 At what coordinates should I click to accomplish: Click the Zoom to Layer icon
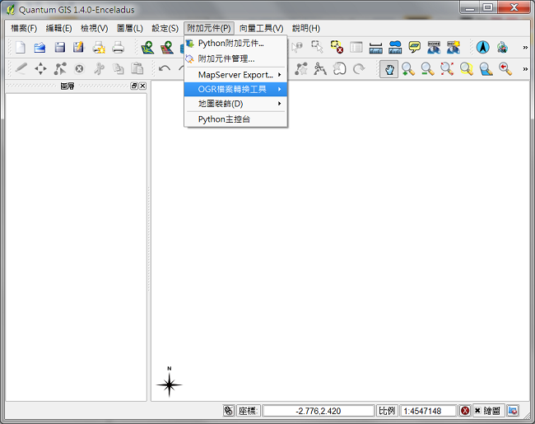[486, 69]
